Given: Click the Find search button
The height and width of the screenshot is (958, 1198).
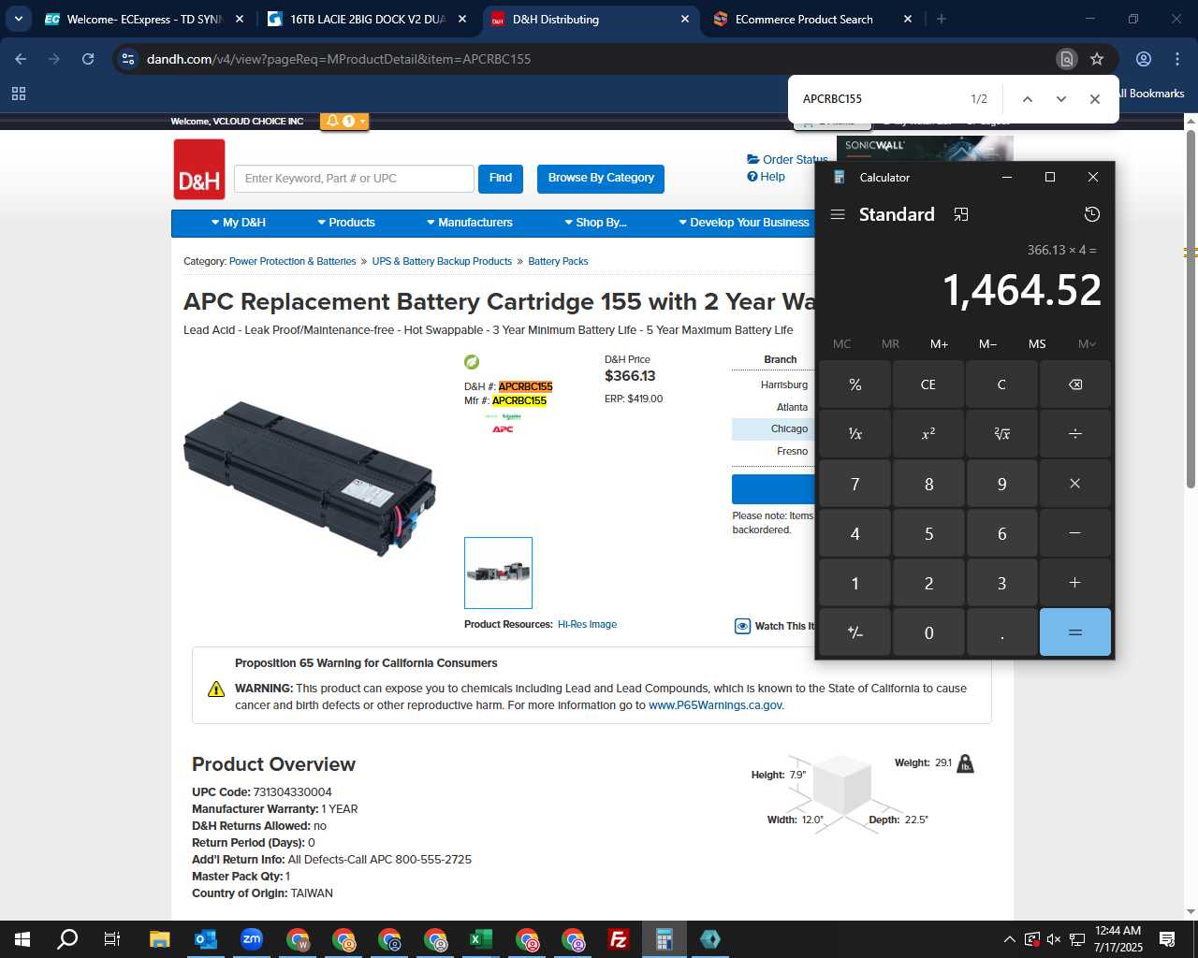Looking at the screenshot, I should [501, 178].
